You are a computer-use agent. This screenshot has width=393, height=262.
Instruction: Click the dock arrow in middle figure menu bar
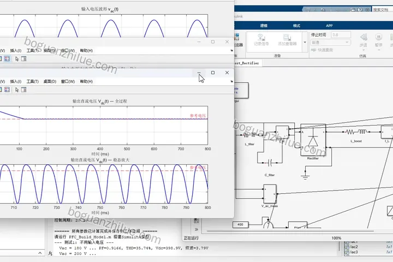(x=231, y=50)
